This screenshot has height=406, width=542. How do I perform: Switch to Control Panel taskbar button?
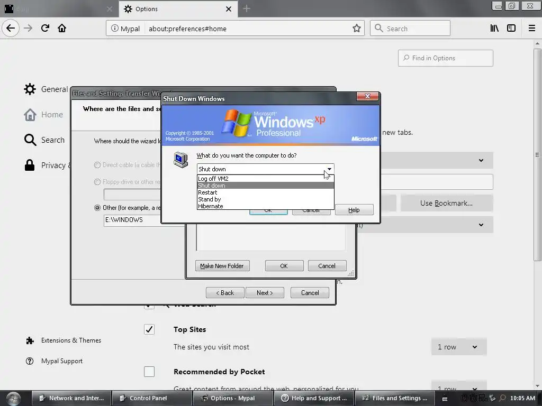point(152,399)
